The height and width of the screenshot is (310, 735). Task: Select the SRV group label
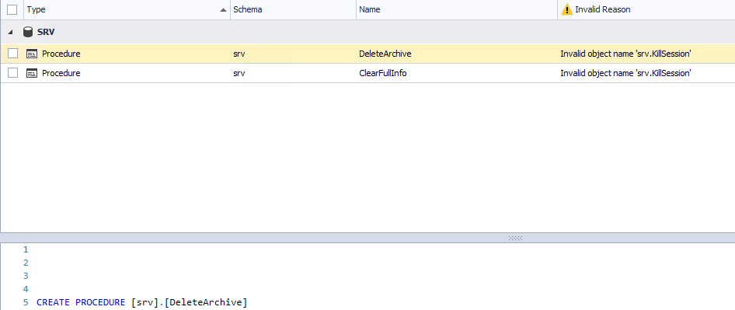pos(47,33)
